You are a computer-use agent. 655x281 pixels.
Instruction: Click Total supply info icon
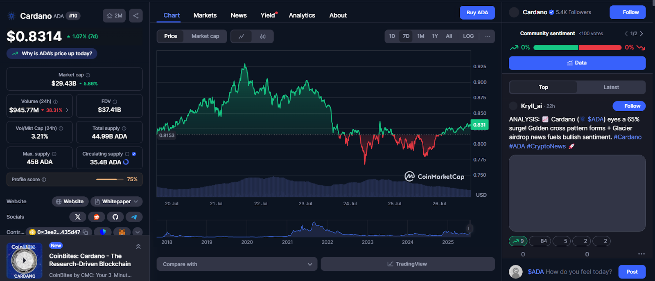(124, 128)
